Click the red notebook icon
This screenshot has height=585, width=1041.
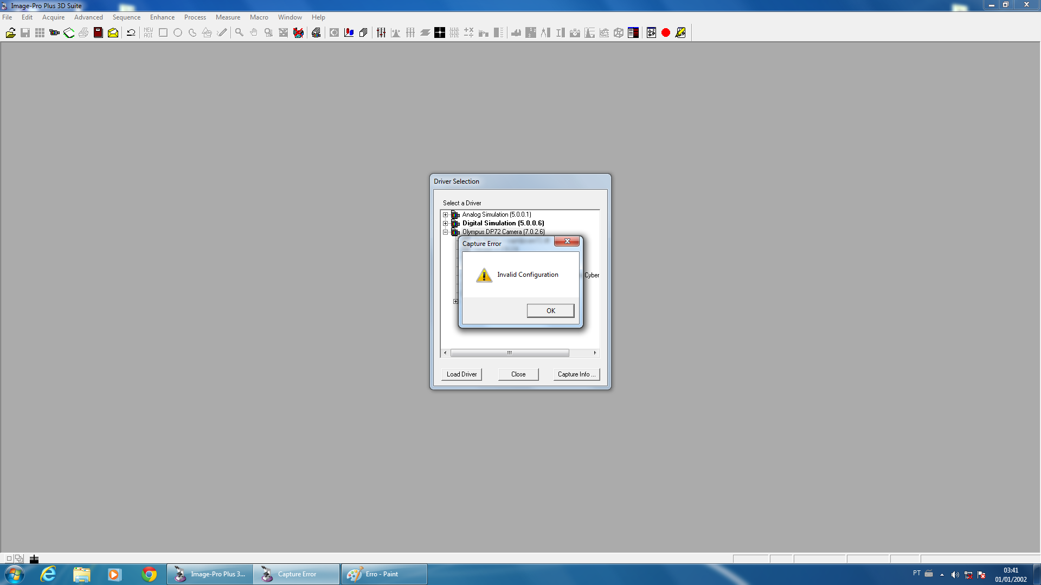tap(98, 33)
